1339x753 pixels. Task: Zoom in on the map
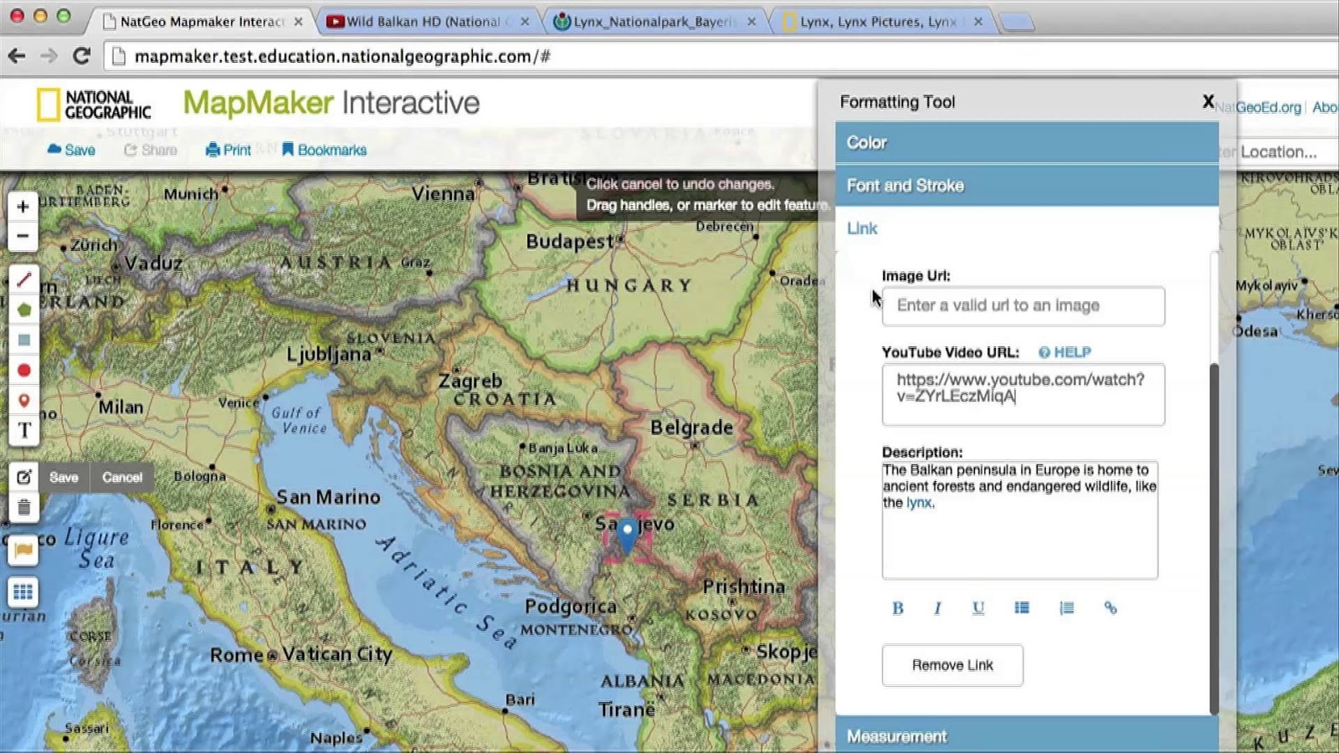click(23, 206)
